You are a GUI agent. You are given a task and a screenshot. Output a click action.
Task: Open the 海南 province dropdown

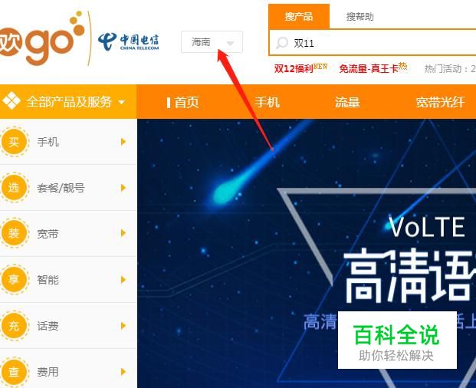coord(212,42)
